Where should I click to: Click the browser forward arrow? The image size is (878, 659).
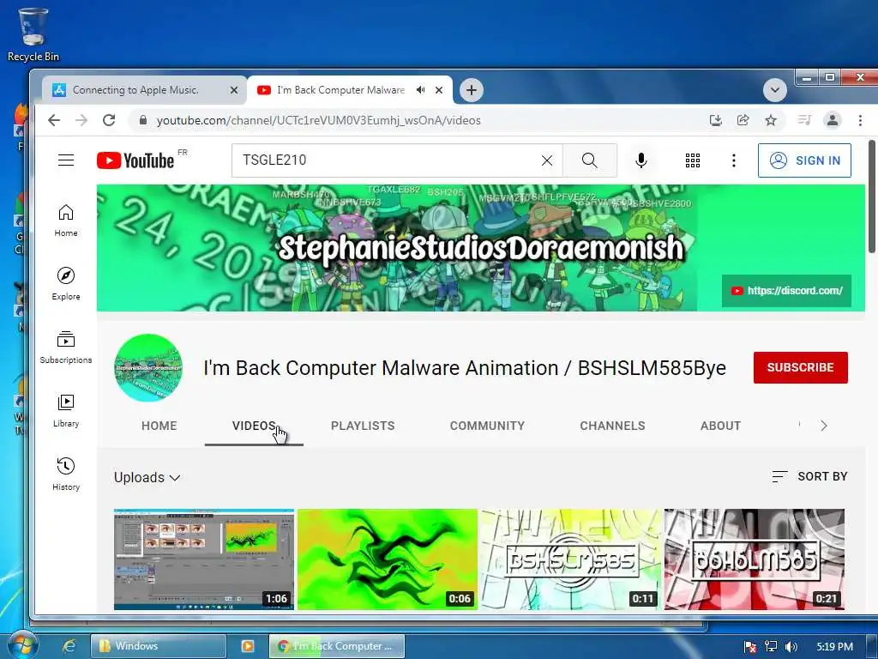pos(81,120)
